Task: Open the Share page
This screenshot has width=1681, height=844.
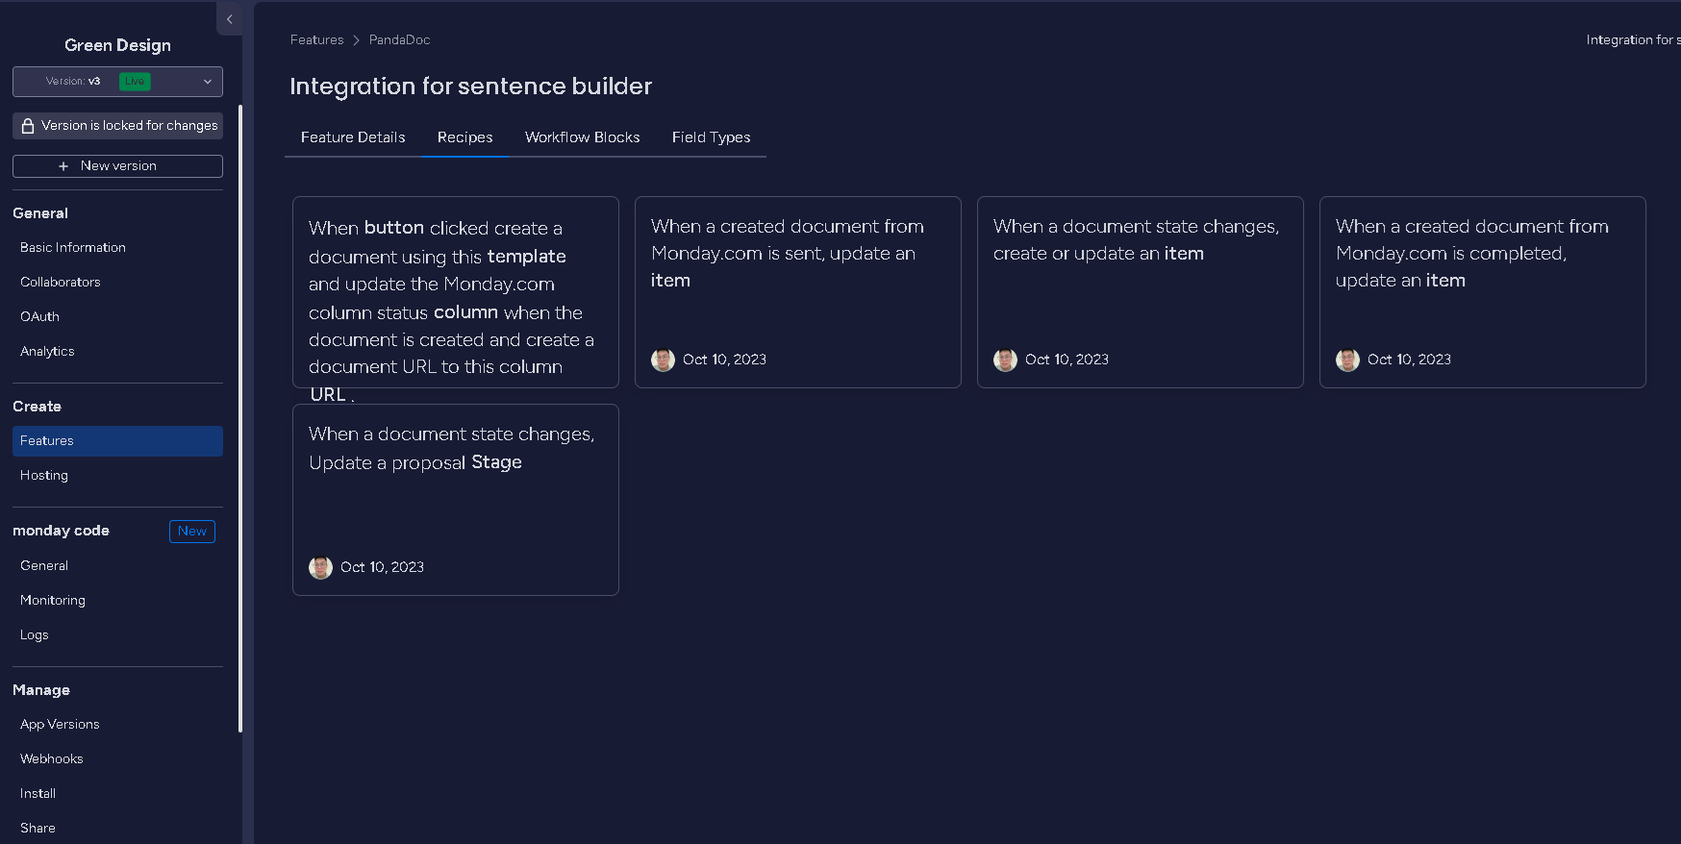Action: pos(38,828)
